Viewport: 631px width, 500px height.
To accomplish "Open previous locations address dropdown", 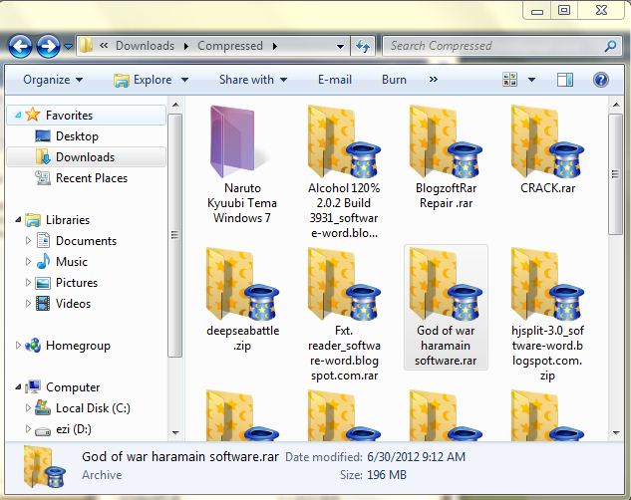I will [340, 47].
